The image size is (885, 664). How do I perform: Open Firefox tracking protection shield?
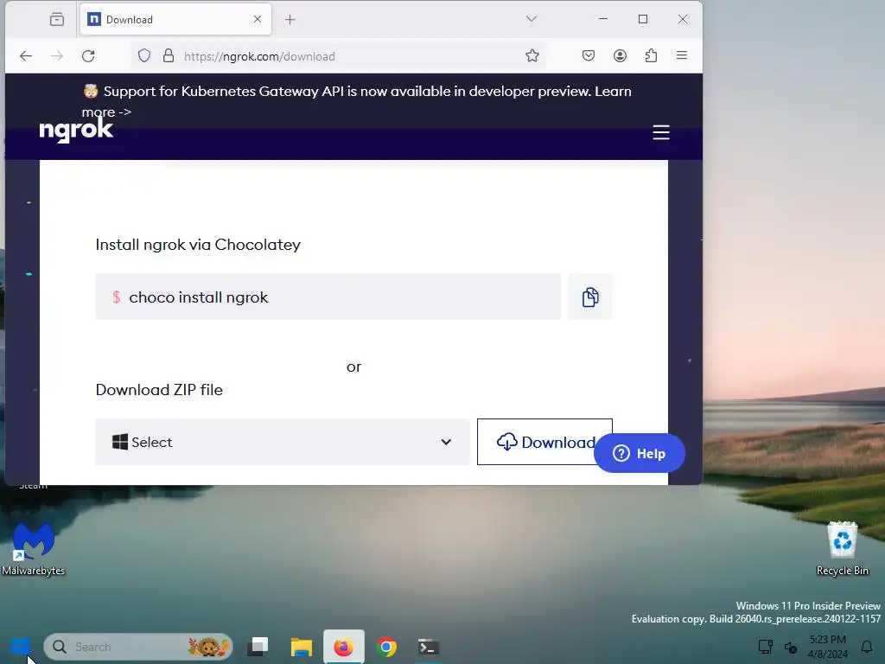point(144,56)
